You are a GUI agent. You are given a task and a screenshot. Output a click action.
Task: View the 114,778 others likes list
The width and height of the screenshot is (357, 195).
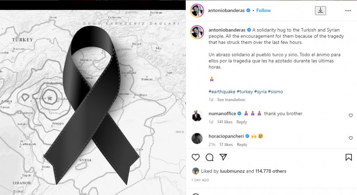271,171
